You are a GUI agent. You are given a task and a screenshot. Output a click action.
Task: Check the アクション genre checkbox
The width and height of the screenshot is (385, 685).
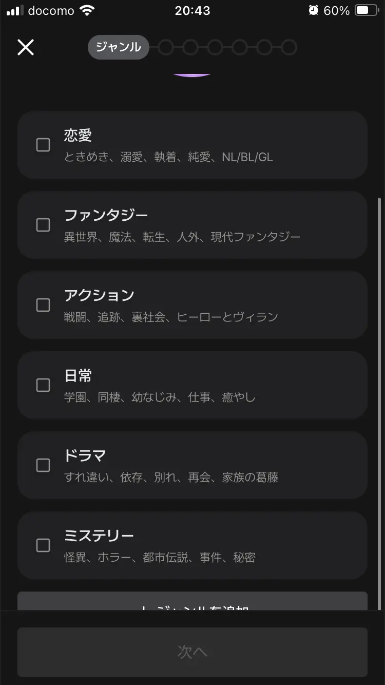(43, 305)
